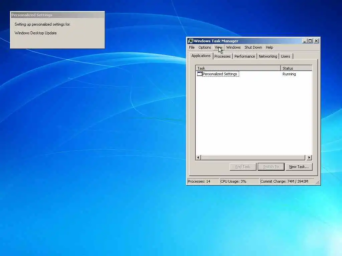Open the Shut Down menu
Viewport: 342px width, 256px height.
[253, 47]
